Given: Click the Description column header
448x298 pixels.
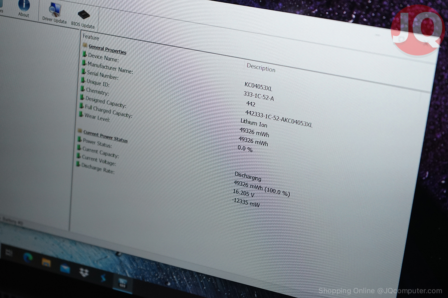Looking at the screenshot, I should point(261,68).
